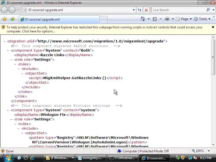Click the migration urlid URL text
Image resolution: width=216 pixels, height=162 pixels.
point(101,41)
